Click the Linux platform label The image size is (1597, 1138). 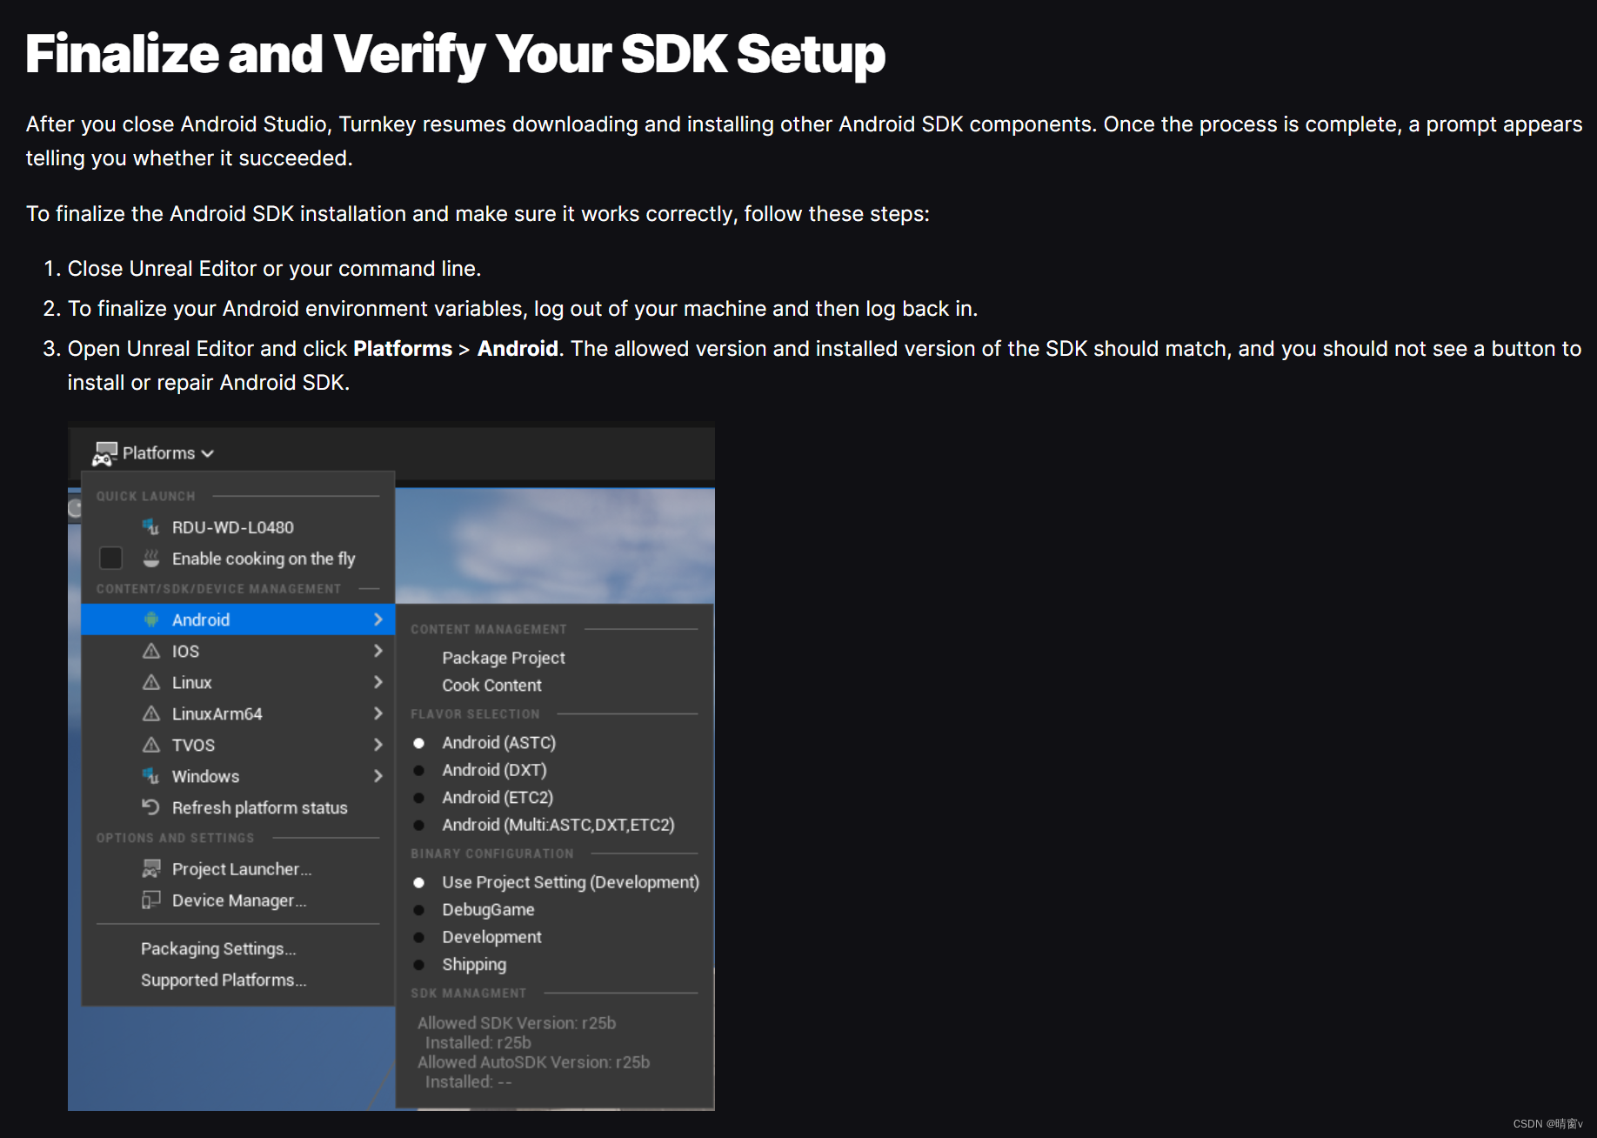[x=191, y=682]
